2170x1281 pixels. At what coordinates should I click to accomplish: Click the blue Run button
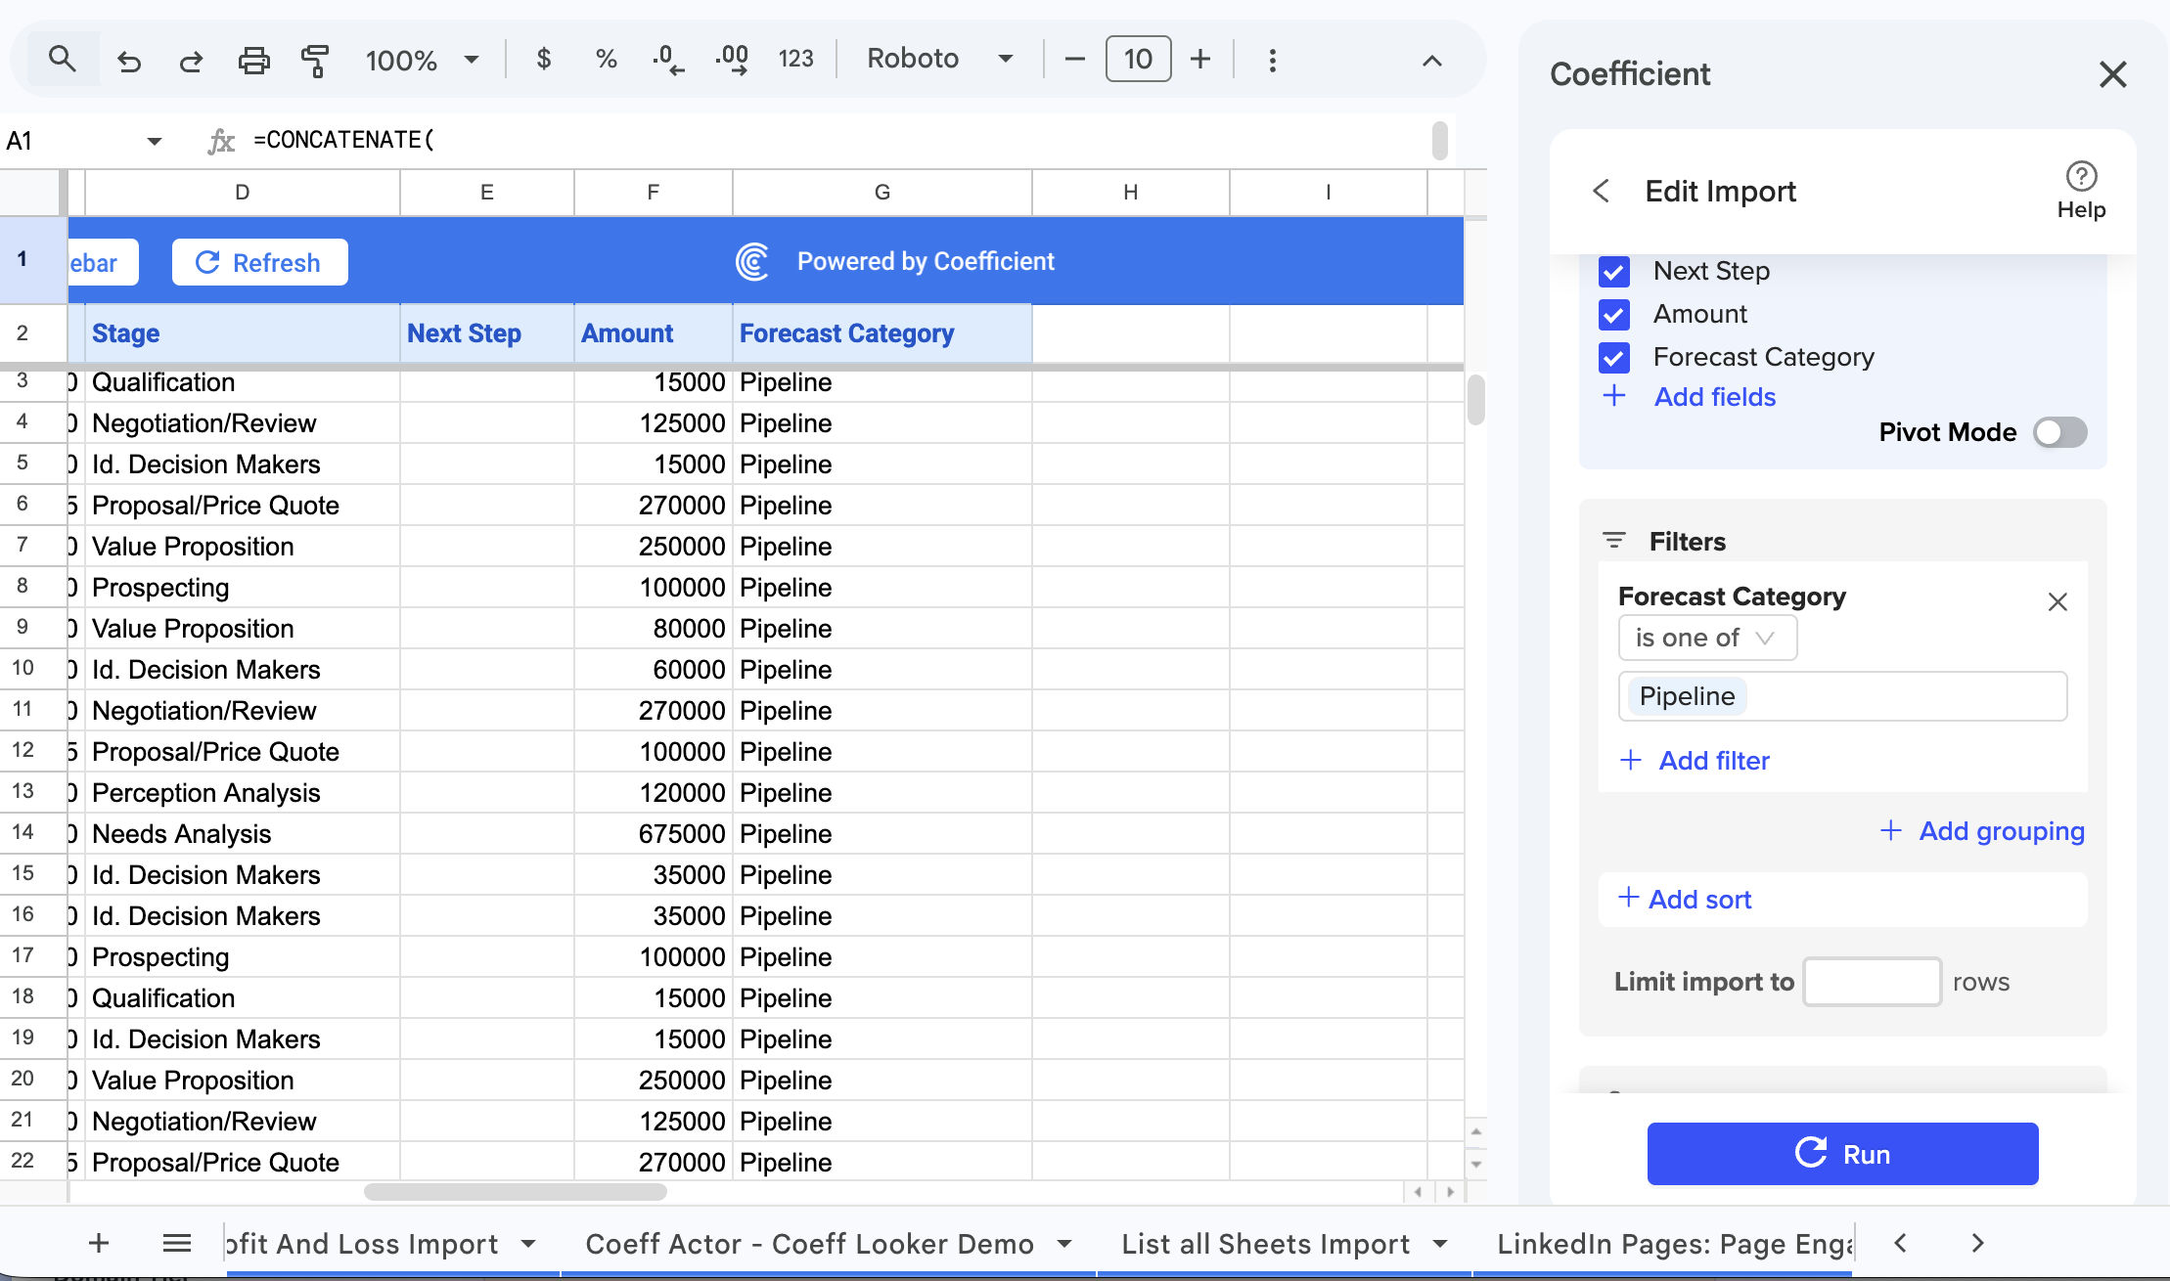1842,1154
